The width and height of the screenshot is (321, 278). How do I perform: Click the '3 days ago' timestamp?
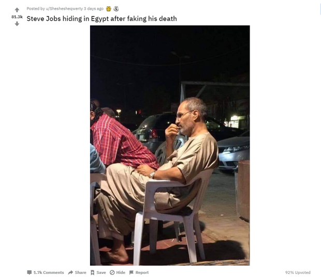coord(94,9)
